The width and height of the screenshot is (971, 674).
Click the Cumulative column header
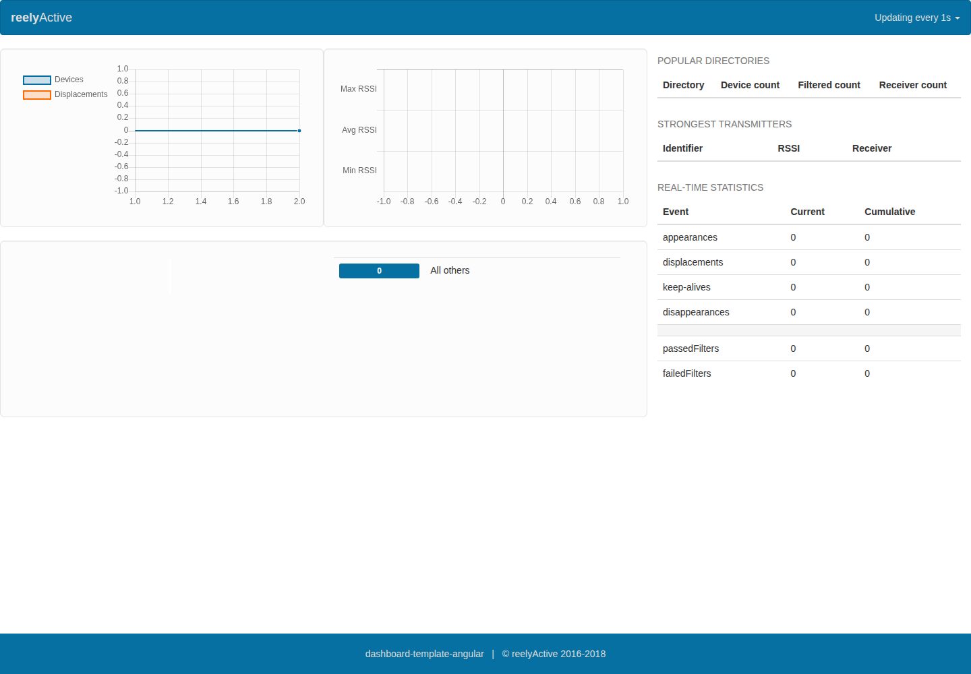pos(889,212)
